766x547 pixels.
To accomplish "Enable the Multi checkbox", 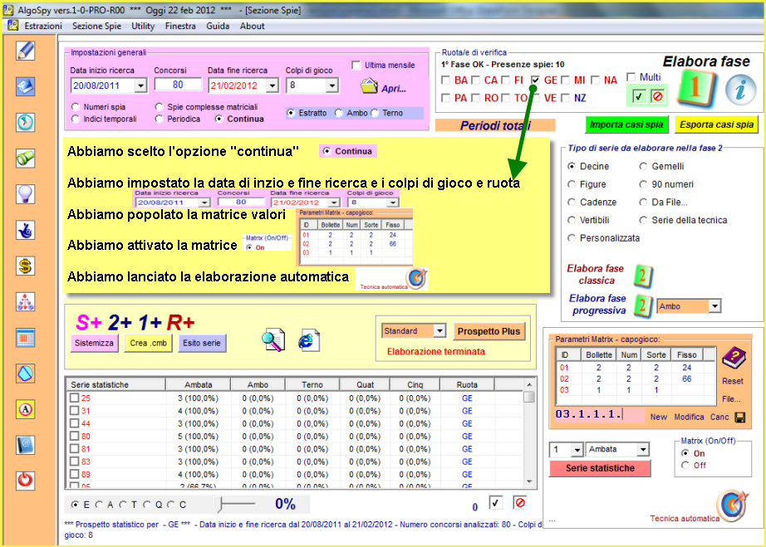I will tap(631, 77).
